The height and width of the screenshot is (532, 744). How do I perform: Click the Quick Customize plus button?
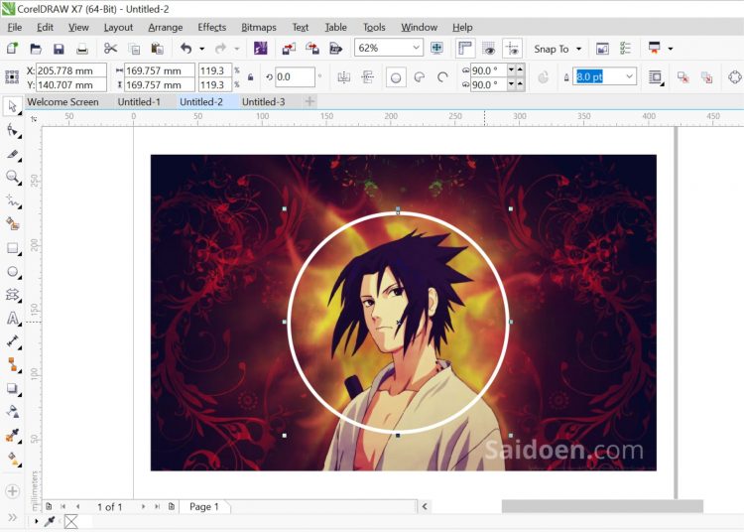click(12, 491)
